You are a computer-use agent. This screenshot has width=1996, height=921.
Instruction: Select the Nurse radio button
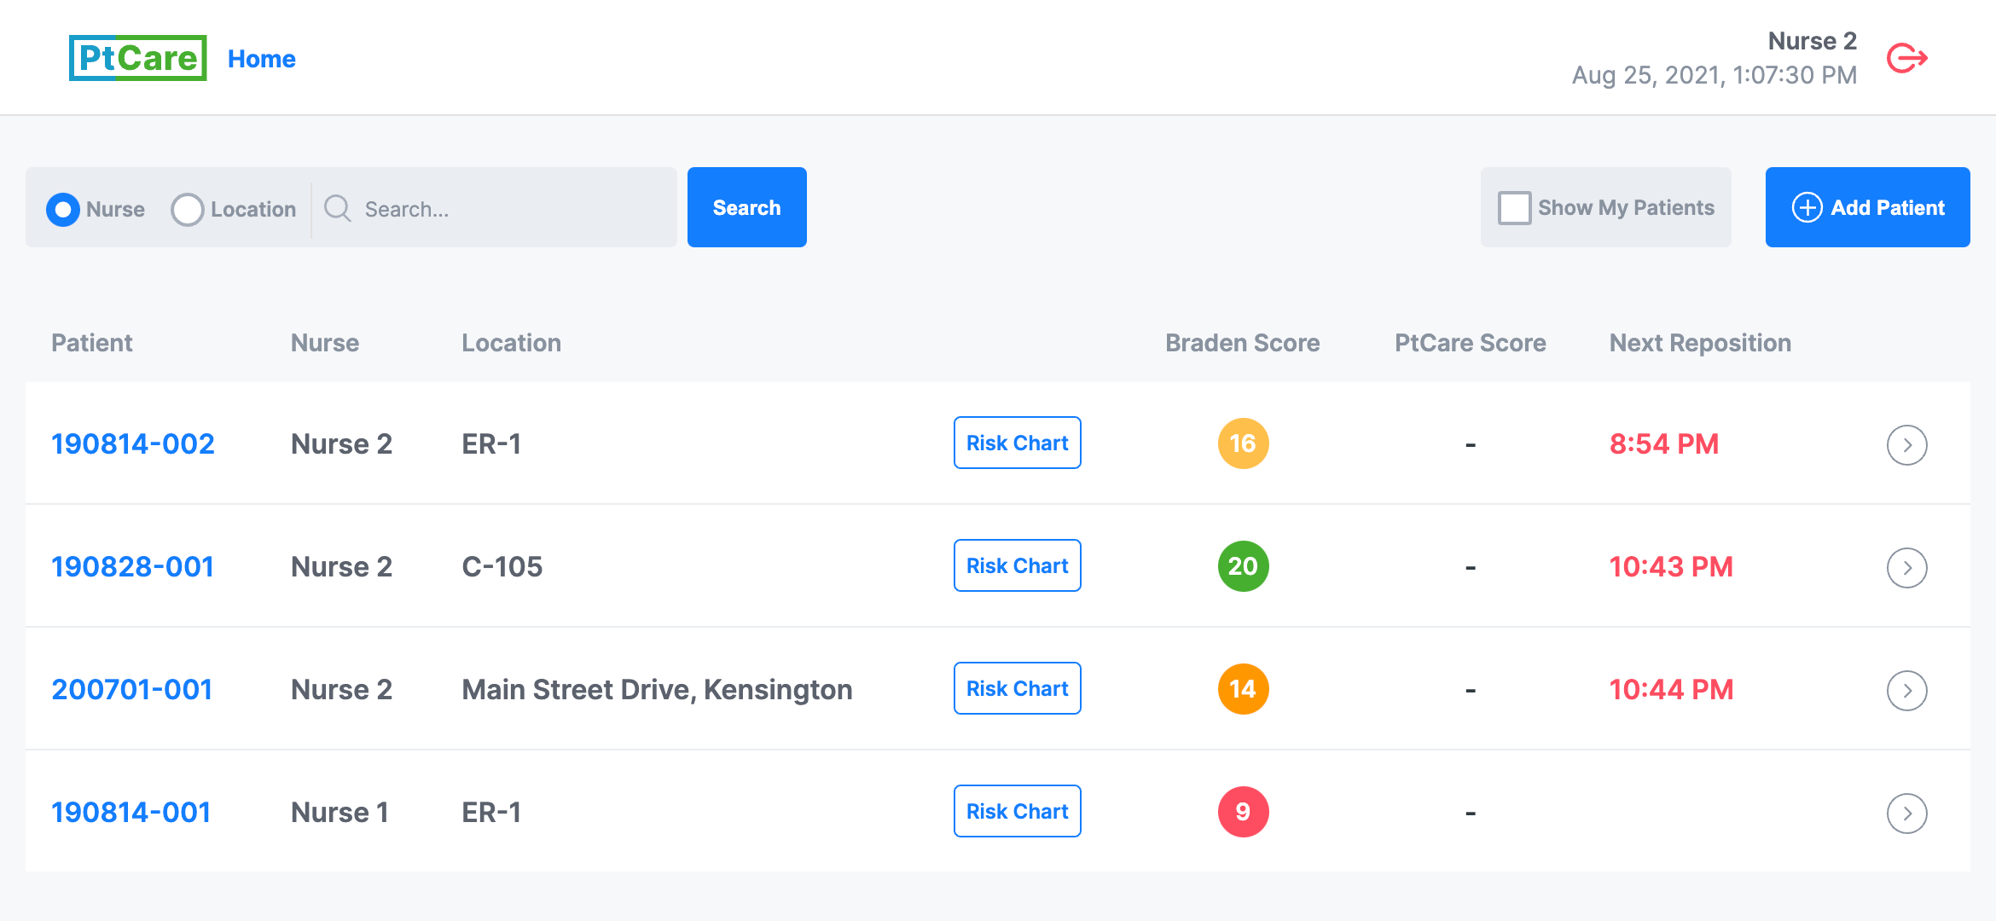pos(63,209)
